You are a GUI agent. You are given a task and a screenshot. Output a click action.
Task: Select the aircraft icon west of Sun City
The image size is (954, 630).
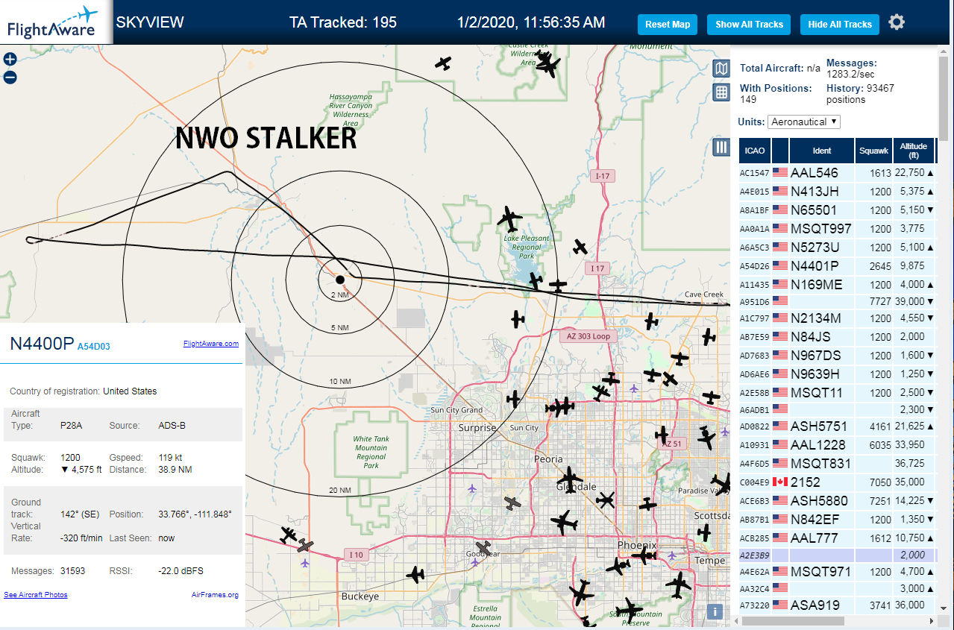513,399
